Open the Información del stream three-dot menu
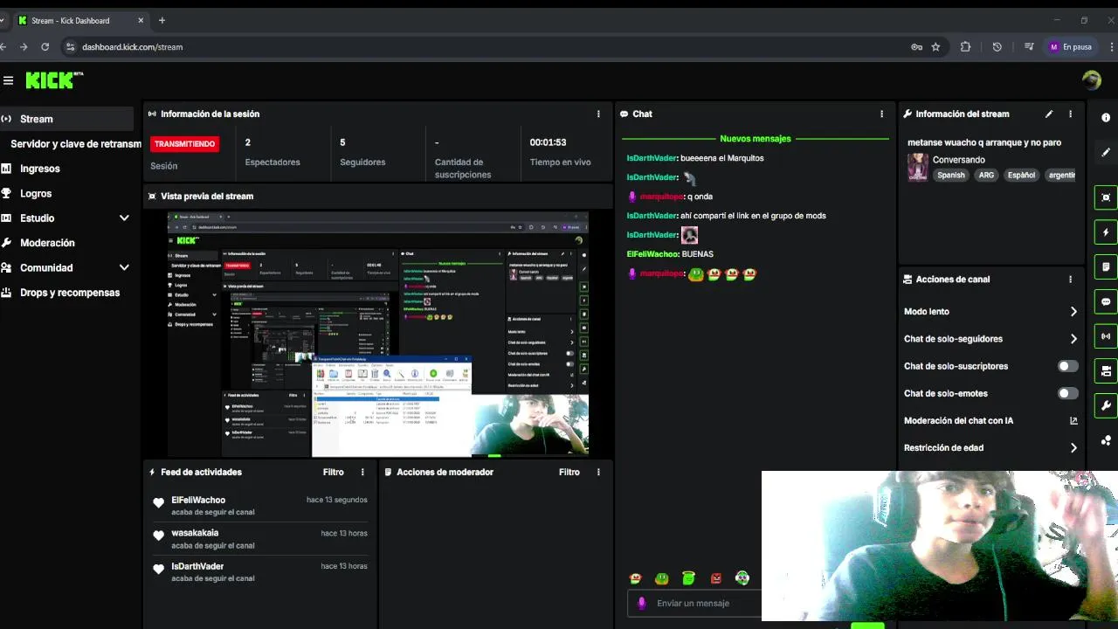Image resolution: width=1118 pixels, height=629 pixels. click(x=1070, y=114)
